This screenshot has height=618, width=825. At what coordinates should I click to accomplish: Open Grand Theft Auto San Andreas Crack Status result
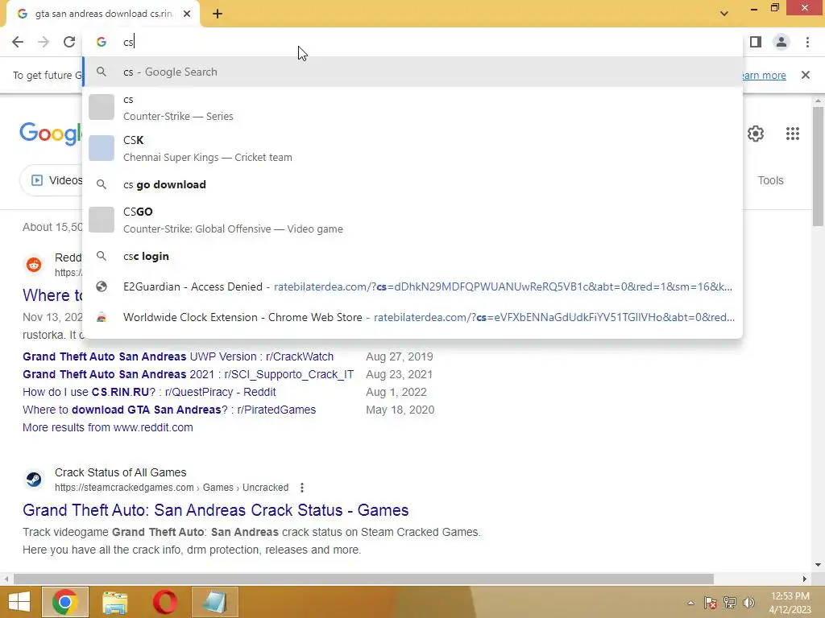215,509
